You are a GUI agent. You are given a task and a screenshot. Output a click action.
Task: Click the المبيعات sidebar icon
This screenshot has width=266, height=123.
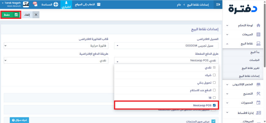[258, 35]
